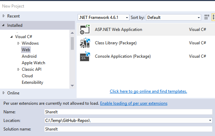
Task: Expand the Recent section
Action: (4, 16)
